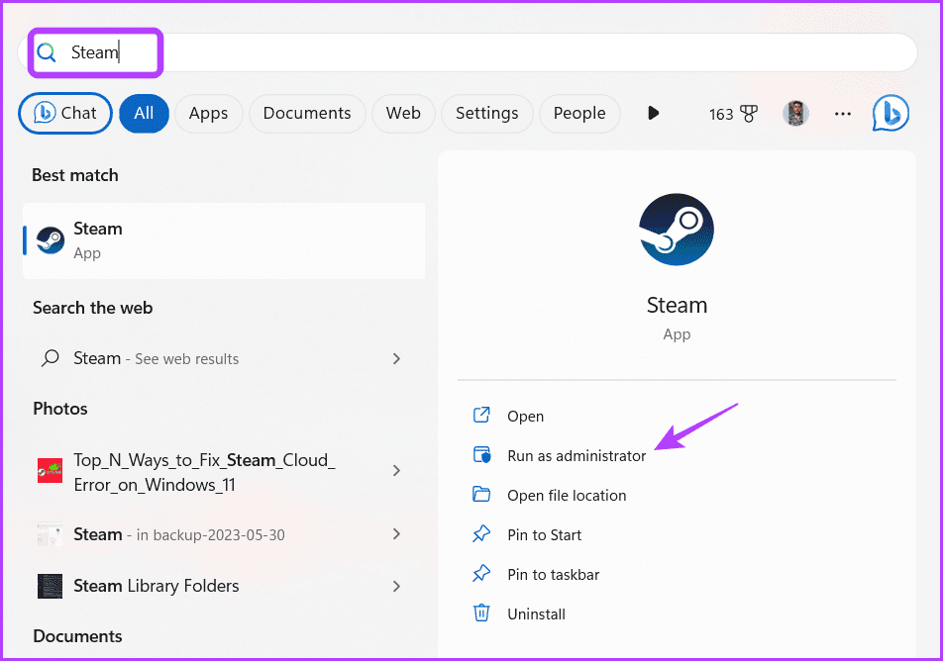Screen dimensions: 943x661
Task: Switch to the Documents filter tab
Action: coord(307,113)
